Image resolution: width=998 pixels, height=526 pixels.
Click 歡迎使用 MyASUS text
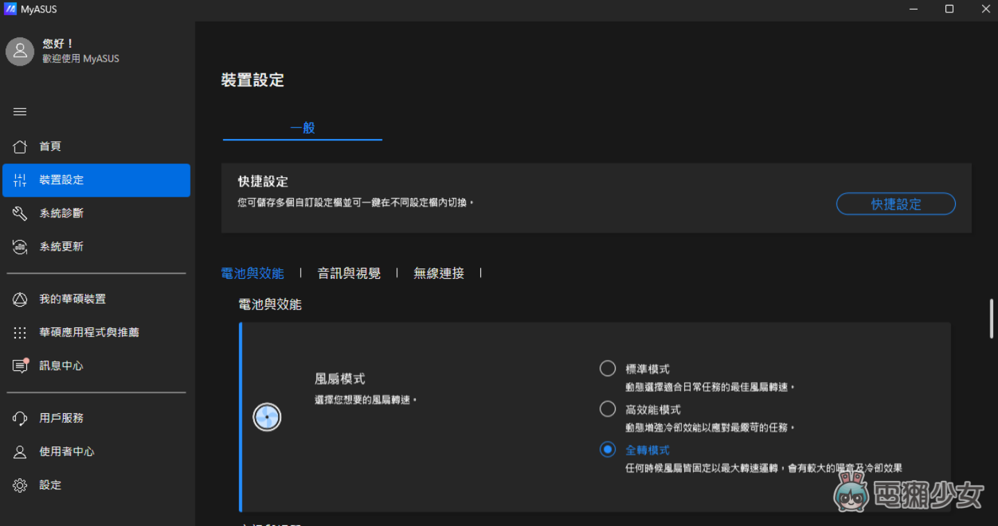[80, 59]
